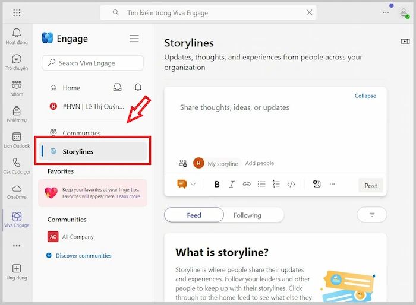Viewport: 416px width, 305px height.
Task: Open the post type dropdown chevron
Action: pos(193,184)
